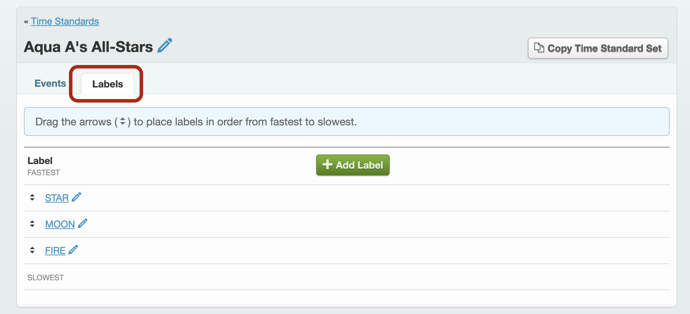This screenshot has height=314, width=690.
Task: Grab the reorder arrows handle for STAR
Action: tap(32, 197)
